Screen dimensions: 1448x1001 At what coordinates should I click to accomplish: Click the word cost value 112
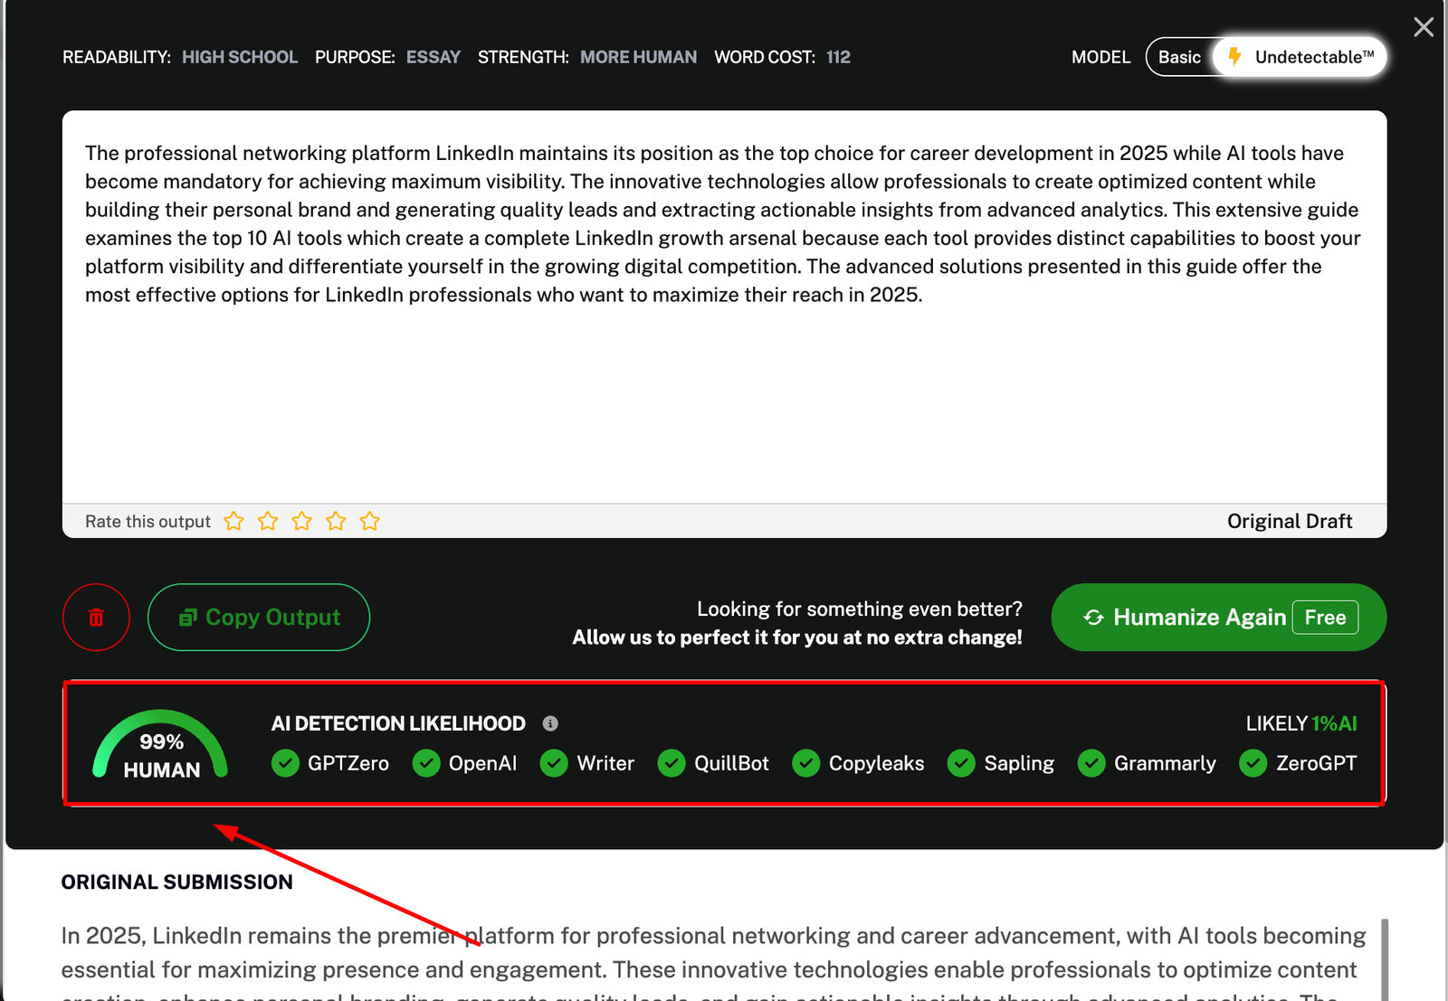coord(838,57)
